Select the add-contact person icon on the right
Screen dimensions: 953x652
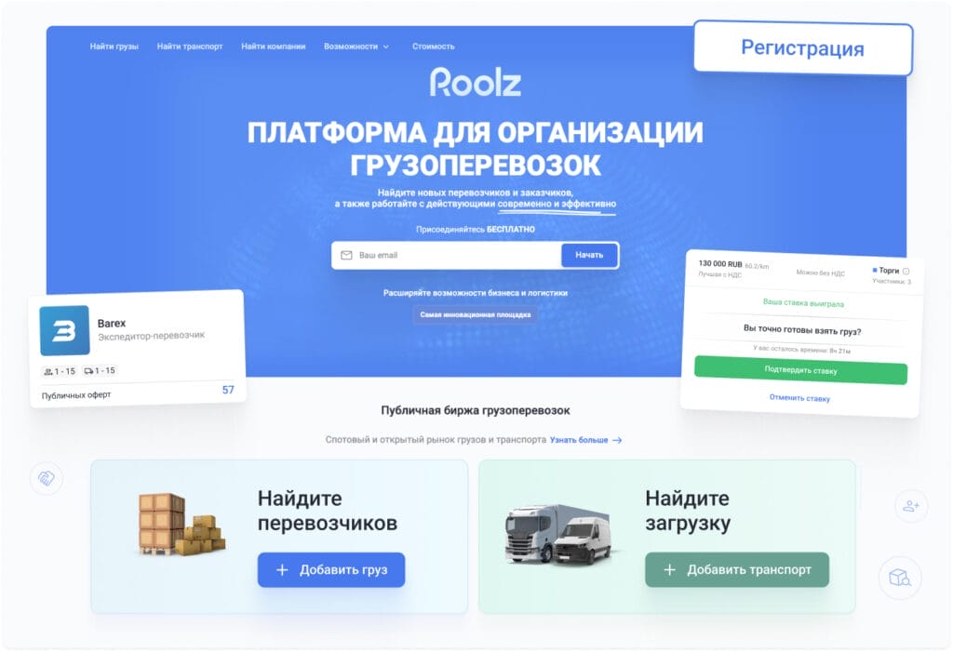click(x=909, y=505)
